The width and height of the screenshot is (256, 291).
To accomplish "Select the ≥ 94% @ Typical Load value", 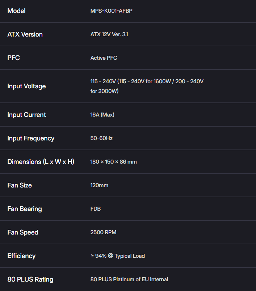I will pyautogui.click(x=118, y=256).
